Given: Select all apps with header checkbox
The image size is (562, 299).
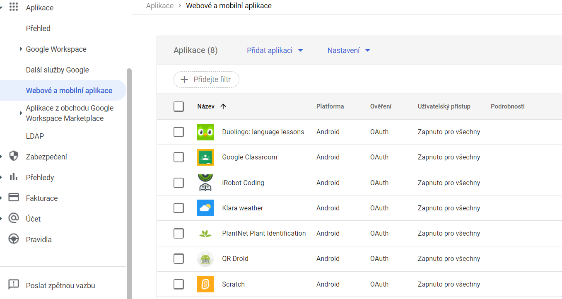Looking at the screenshot, I should click(178, 106).
